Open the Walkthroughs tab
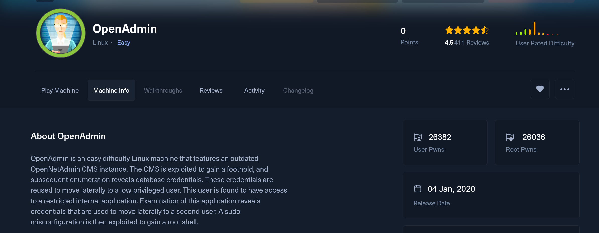This screenshot has width=599, height=233. [163, 90]
